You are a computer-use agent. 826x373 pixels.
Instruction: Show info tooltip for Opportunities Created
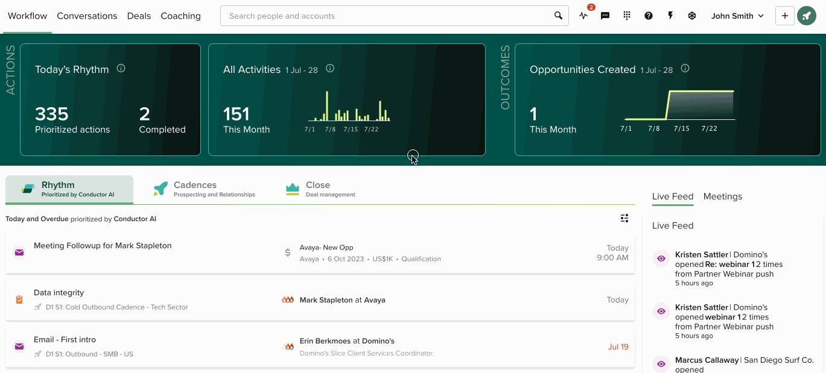tap(685, 69)
